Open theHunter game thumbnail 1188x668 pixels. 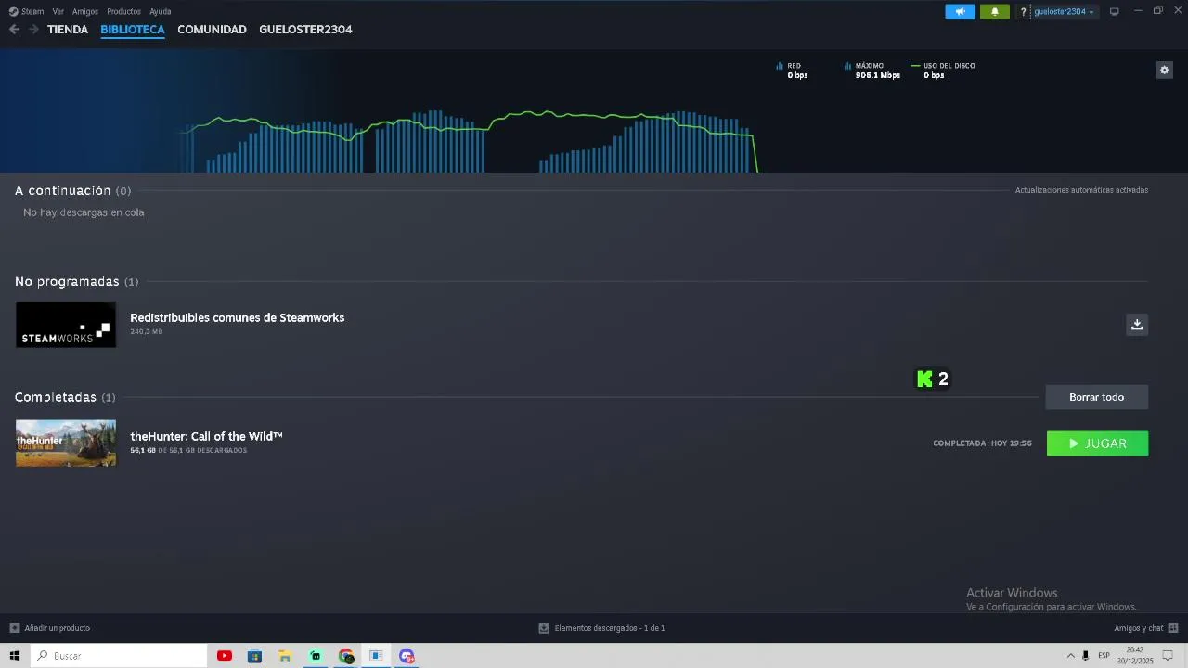pos(66,443)
